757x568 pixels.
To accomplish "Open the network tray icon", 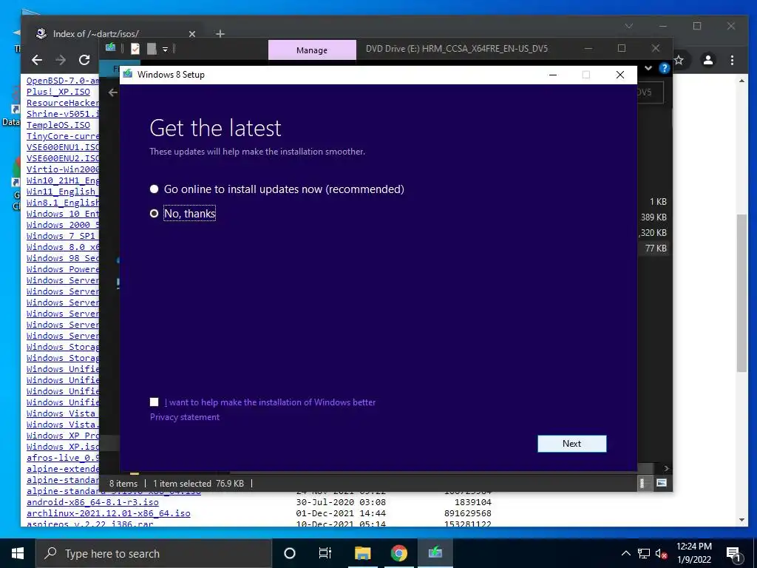I will pyautogui.click(x=644, y=553).
